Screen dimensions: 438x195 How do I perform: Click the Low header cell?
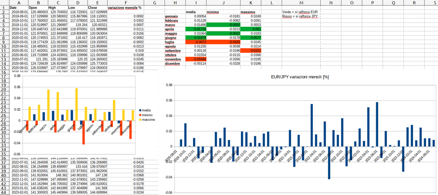[x=77, y=7]
